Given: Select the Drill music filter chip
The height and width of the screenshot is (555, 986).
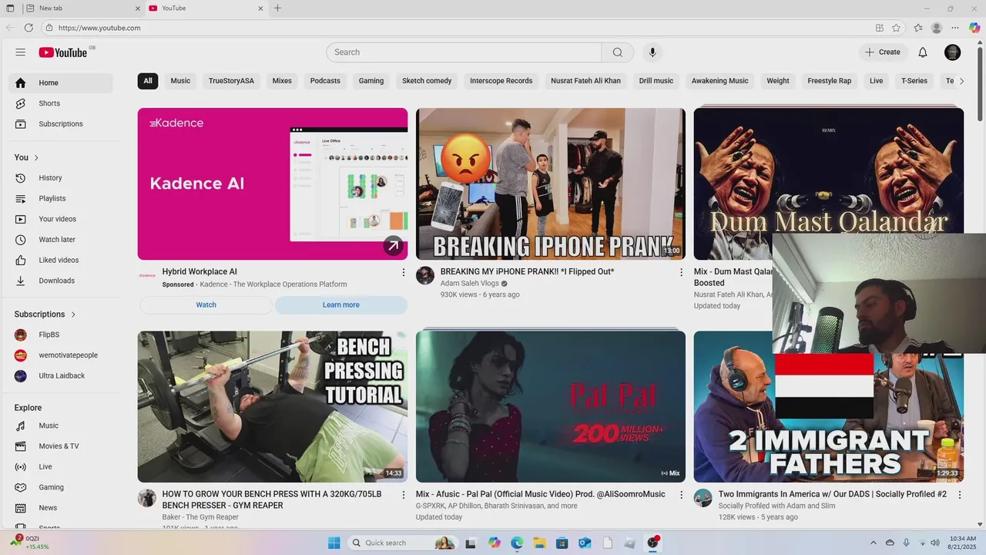Looking at the screenshot, I should (656, 81).
